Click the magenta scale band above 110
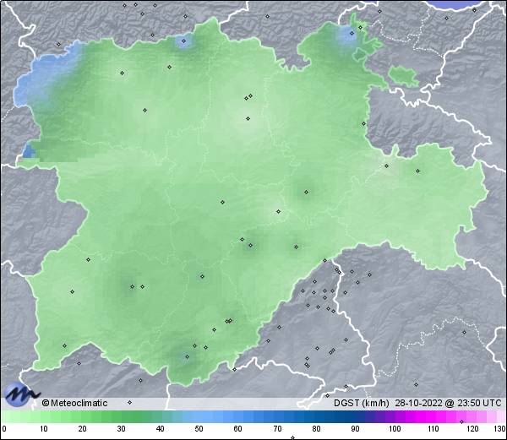 (x=433, y=416)
